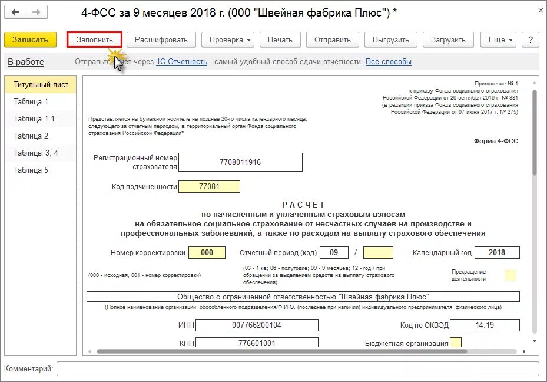The image size is (547, 382).
Task: Edit the Код подчиненности field 77081
Action: point(209,186)
